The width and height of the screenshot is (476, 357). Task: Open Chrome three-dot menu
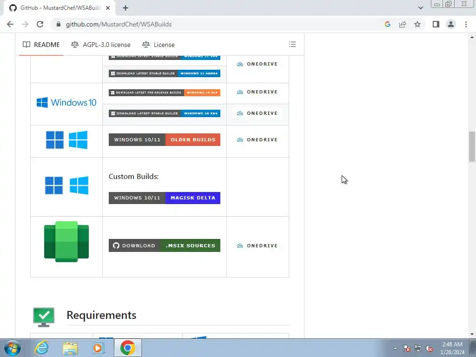(466, 24)
